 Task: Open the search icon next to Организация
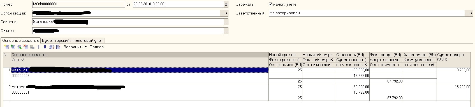coord(226,13)
